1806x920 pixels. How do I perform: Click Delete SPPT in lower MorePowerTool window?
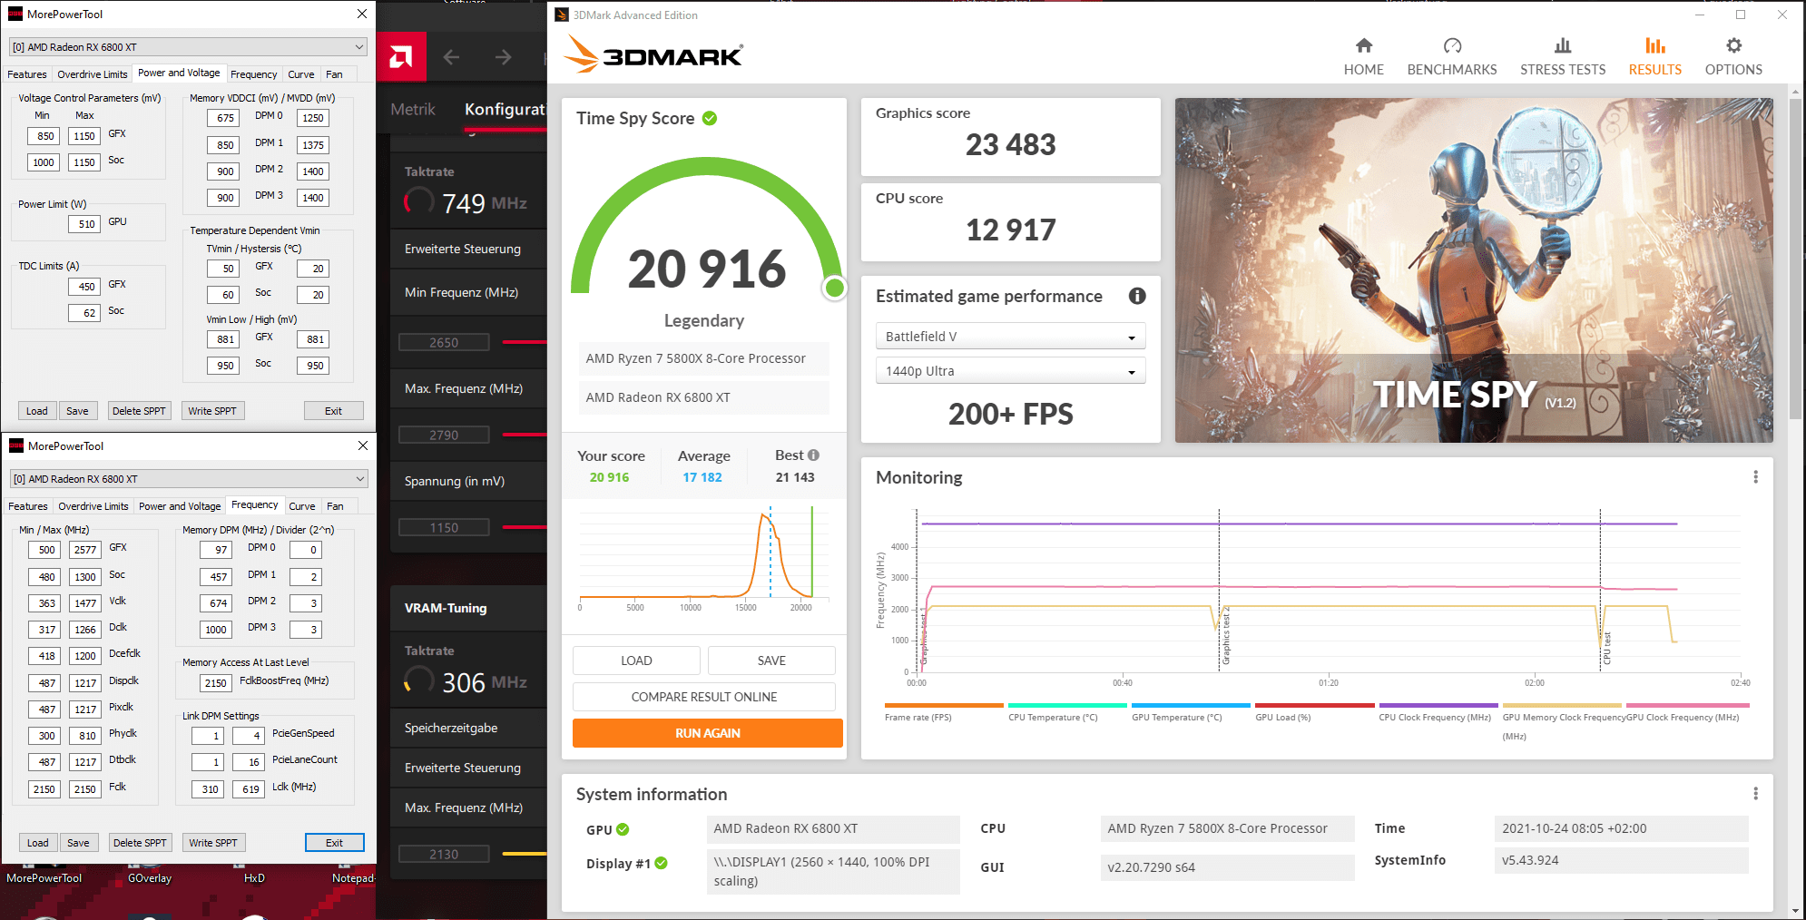[x=140, y=843]
